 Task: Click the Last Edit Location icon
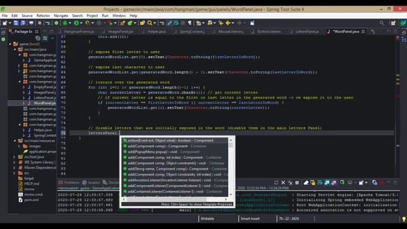[221, 23]
